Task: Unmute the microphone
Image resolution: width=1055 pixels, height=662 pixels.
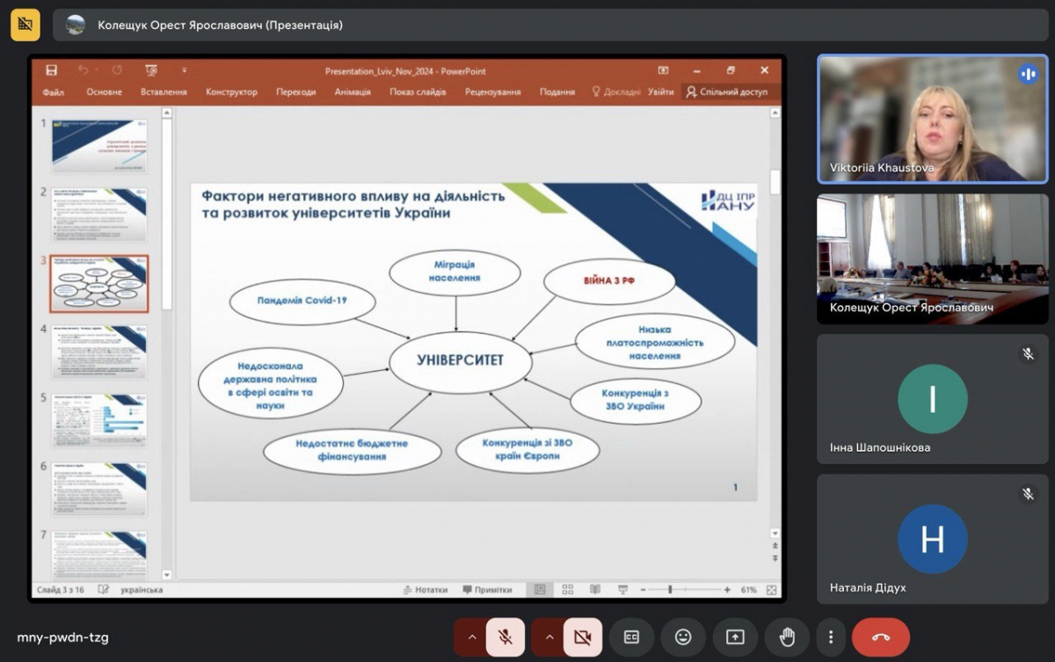Action: (x=506, y=637)
